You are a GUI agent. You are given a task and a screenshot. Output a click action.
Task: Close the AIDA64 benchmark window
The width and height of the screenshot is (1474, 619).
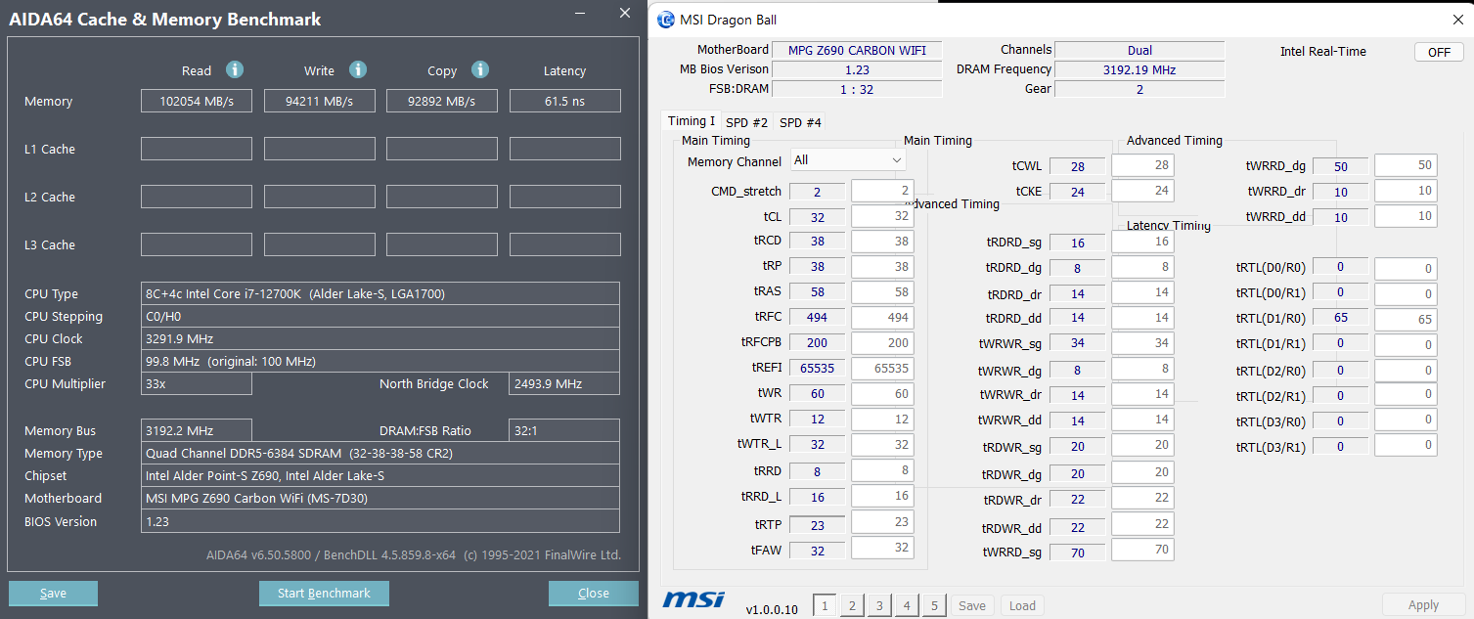(625, 14)
